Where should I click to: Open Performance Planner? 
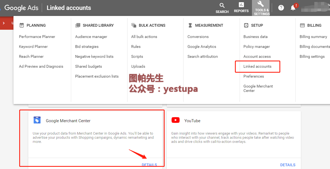[x=37, y=37]
